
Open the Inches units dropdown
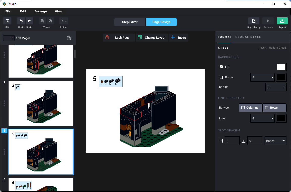tap(275, 141)
